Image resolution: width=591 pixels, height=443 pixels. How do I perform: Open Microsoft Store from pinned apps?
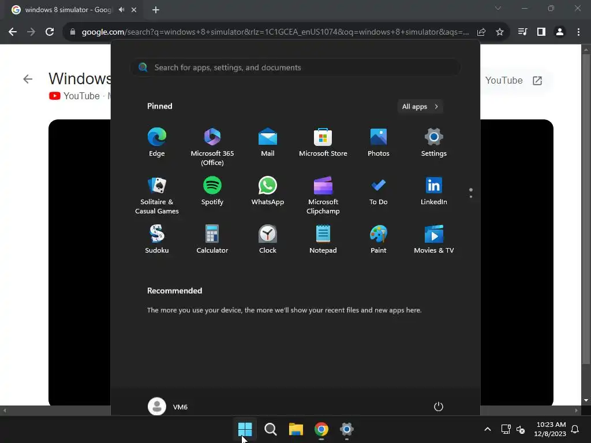323,142
